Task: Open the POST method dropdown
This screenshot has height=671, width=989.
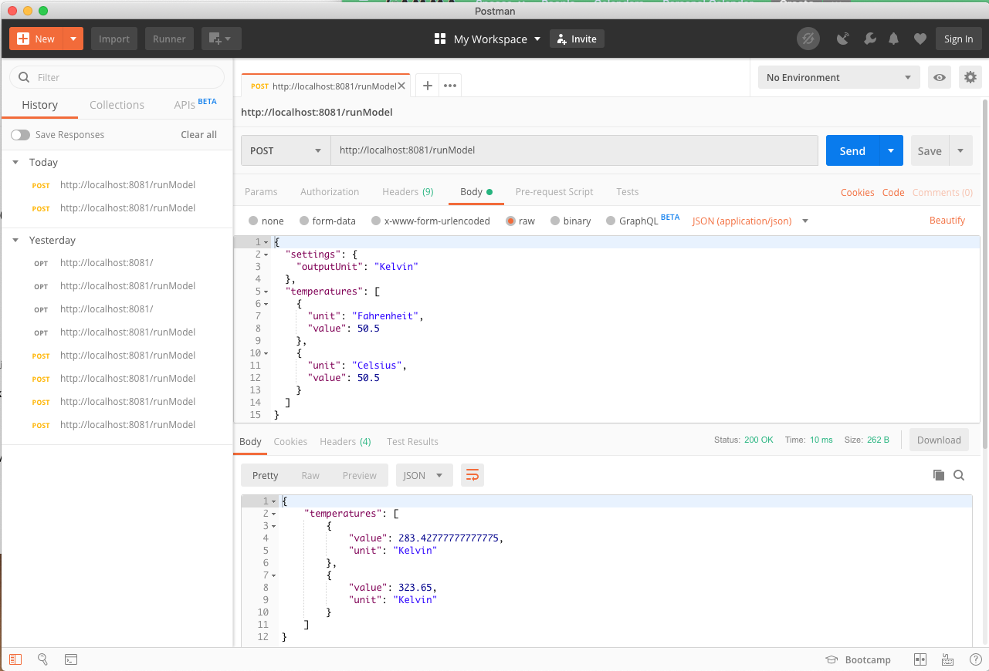Action: click(x=286, y=150)
